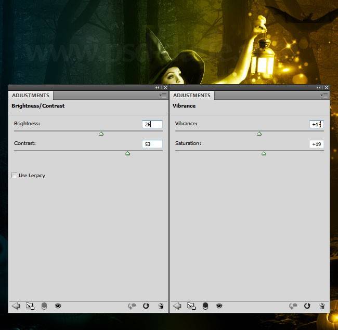Select Adjustments tab above Vibrance

tap(192, 96)
